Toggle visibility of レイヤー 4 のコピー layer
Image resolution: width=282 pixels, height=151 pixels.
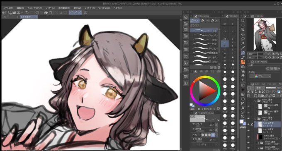coord(248,137)
